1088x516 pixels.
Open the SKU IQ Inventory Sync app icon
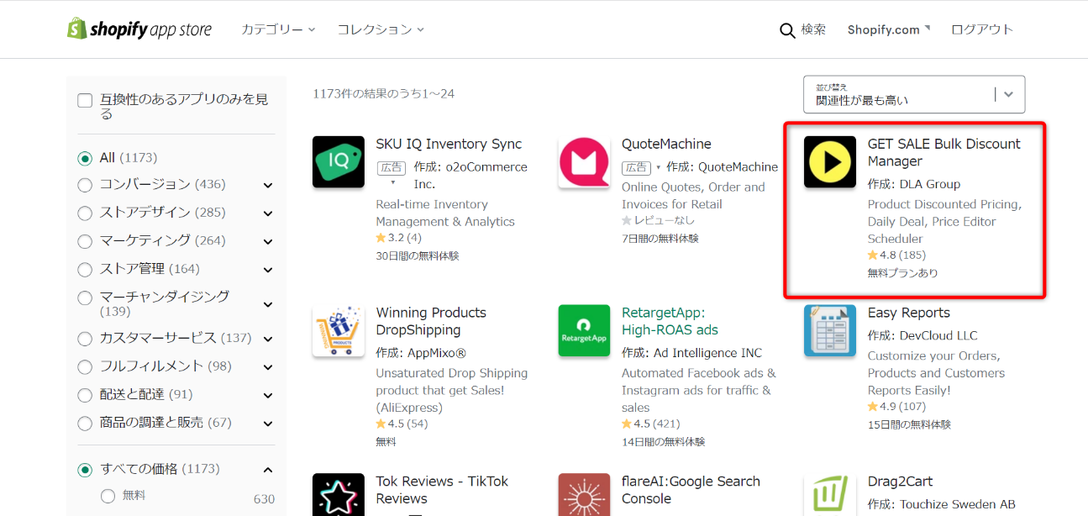[x=339, y=161]
